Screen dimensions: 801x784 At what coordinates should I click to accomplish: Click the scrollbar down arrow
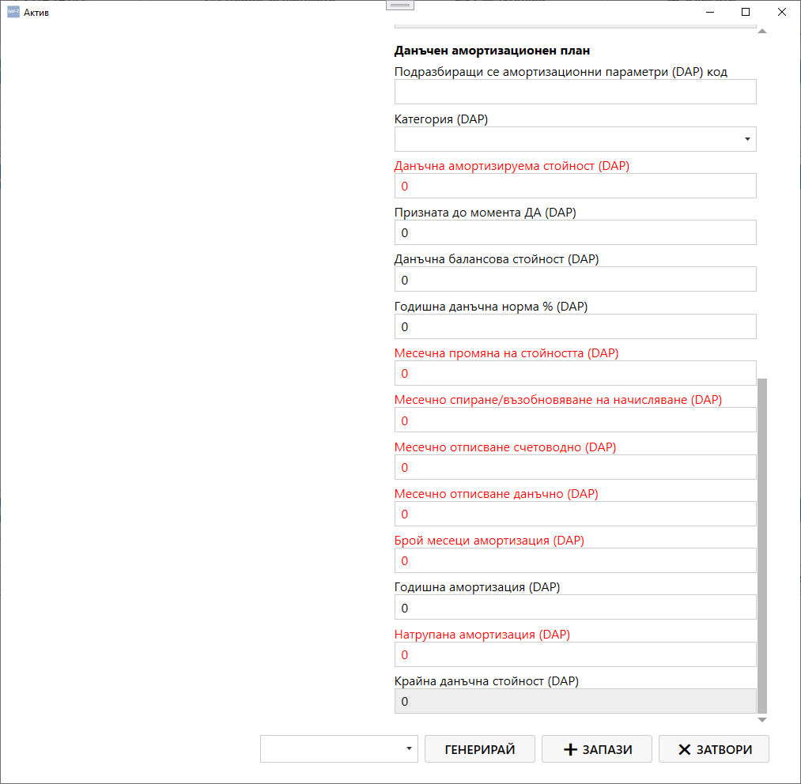tap(762, 720)
